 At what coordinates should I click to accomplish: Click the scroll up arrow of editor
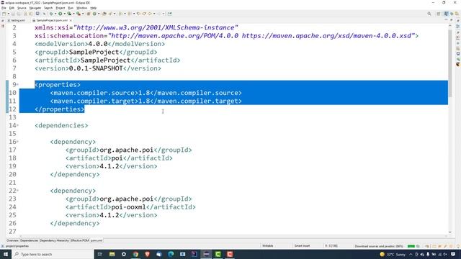450,26
